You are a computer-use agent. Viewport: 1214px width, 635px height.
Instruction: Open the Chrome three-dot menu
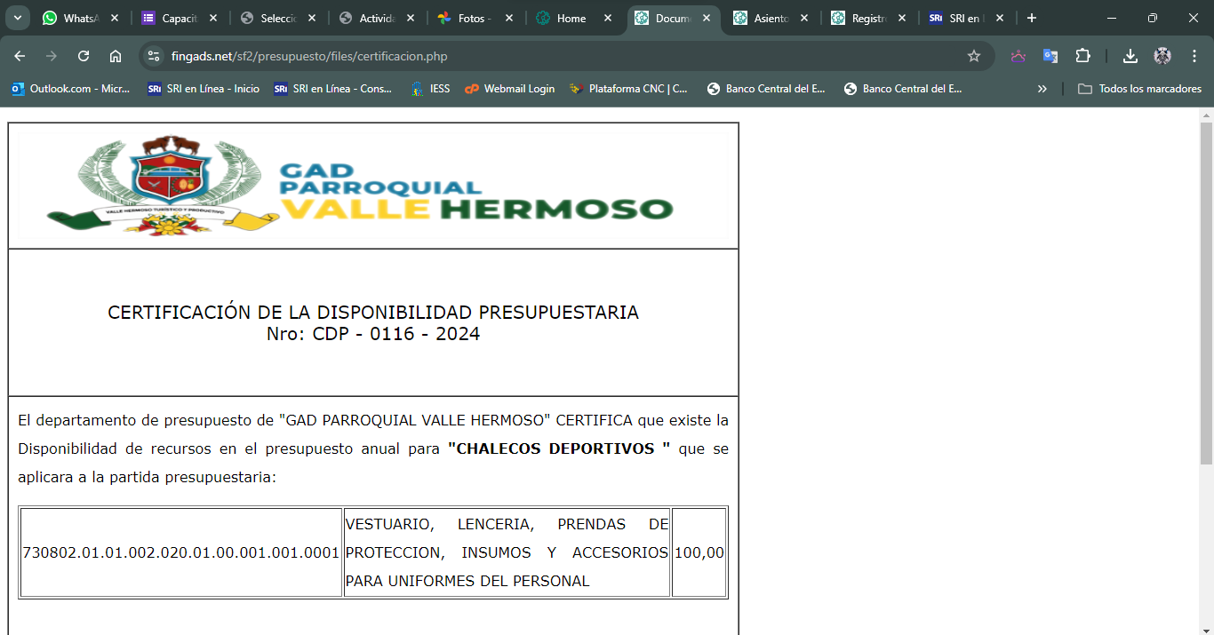1194,56
